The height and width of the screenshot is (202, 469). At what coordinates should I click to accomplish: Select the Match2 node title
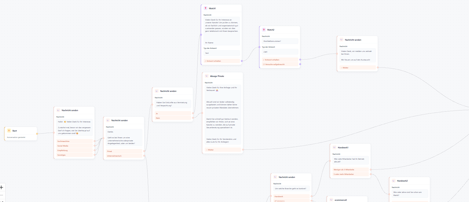271,30
